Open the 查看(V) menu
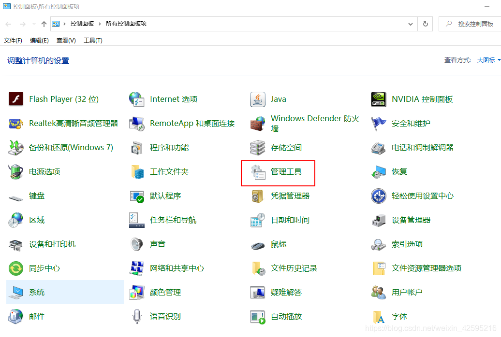The width and height of the screenshot is (501, 337). click(x=66, y=41)
